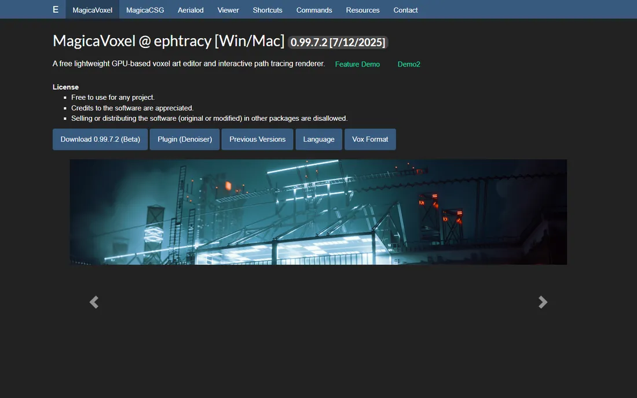Open the Language button
Viewport: 637px width, 398px height.
[x=318, y=139]
